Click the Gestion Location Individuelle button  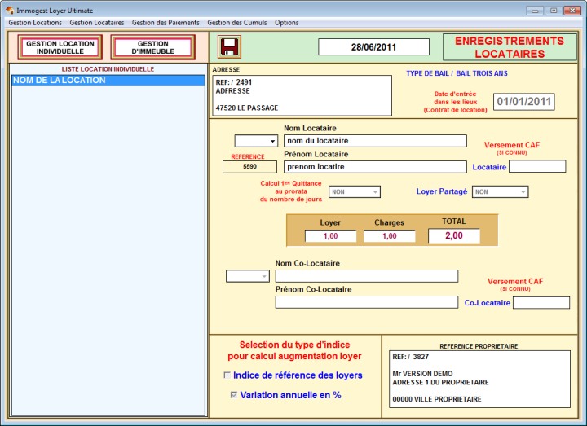pos(60,47)
